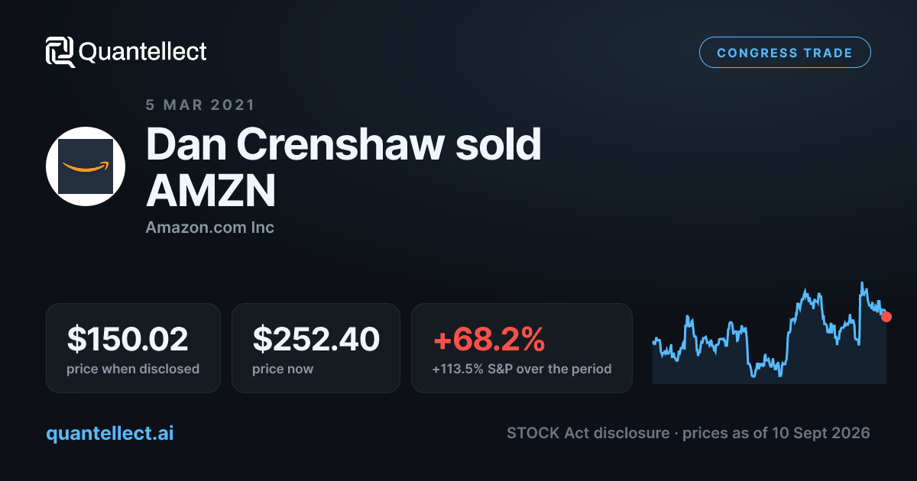917x481 pixels.
Task: Click the Dan Crenshaw sold AMZN headline
Action: click(x=344, y=166)
